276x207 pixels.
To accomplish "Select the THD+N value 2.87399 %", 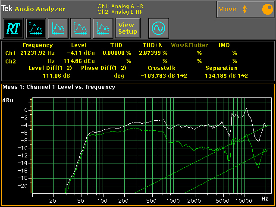I will [x=153, y=53].
